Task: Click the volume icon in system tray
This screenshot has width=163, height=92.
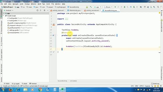Action: (150, 90)
